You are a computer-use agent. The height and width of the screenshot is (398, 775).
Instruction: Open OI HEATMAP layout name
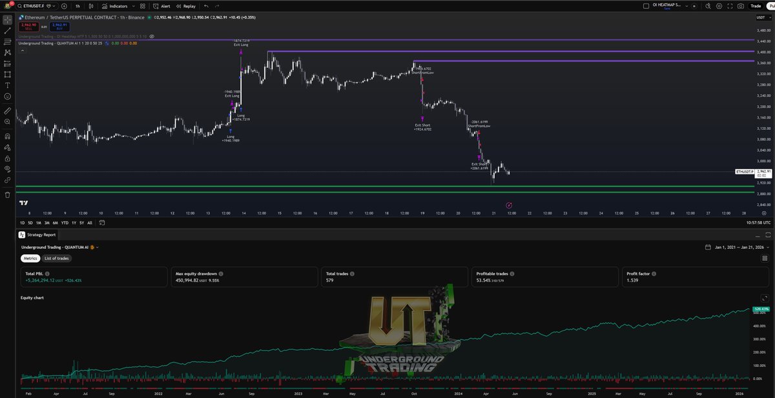(x=667, y=6)
